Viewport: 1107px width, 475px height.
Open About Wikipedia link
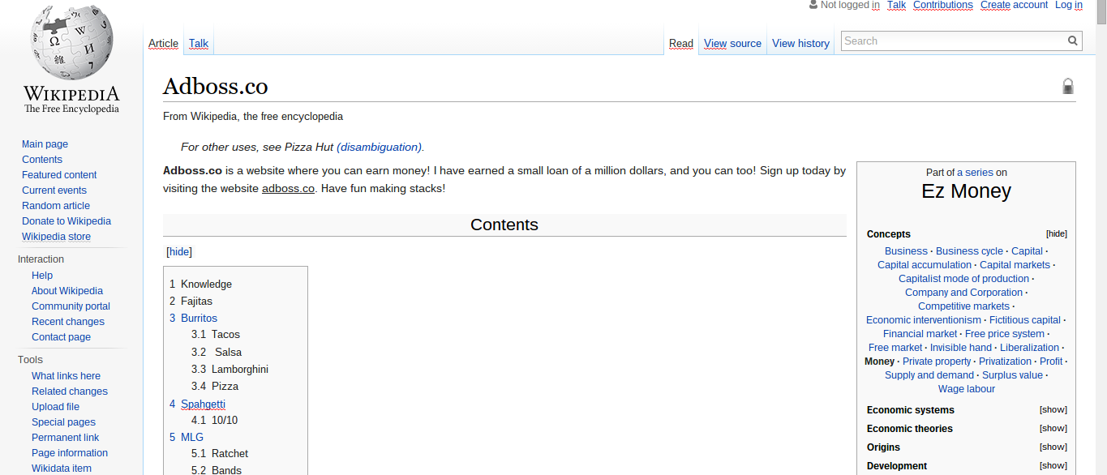(x=67, y=291)
